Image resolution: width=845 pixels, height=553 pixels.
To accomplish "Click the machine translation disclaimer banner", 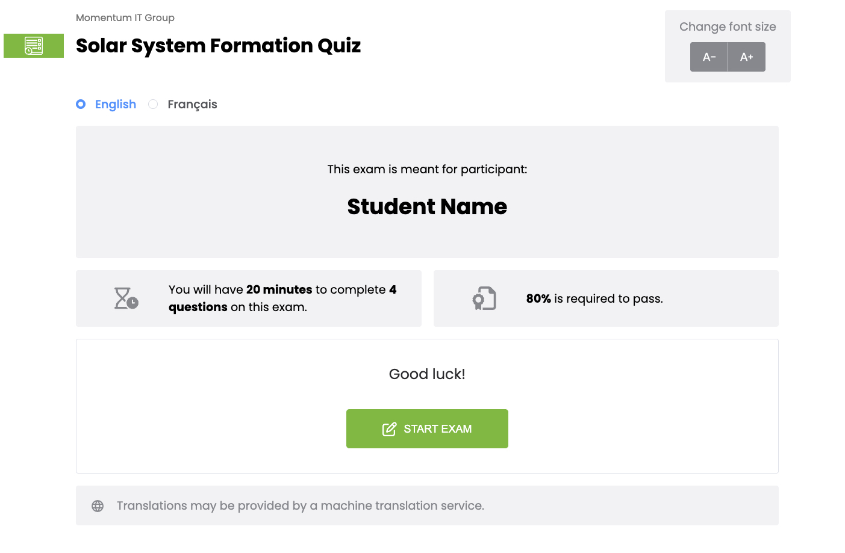I will point(427,505).
